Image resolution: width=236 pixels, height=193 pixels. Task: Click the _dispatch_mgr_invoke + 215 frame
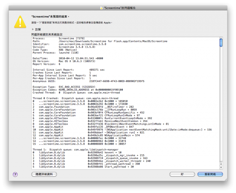(x=88, y=155)
